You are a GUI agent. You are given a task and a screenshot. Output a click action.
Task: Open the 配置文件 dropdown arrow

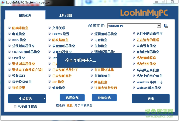click(159, 26)
